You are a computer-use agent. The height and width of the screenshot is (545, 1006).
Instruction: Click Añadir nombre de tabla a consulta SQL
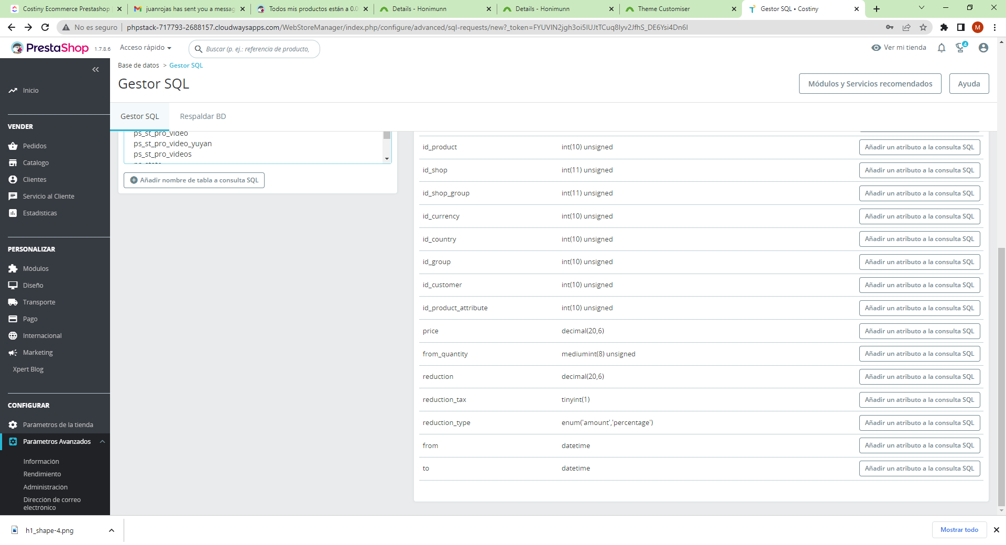[194, 180]
